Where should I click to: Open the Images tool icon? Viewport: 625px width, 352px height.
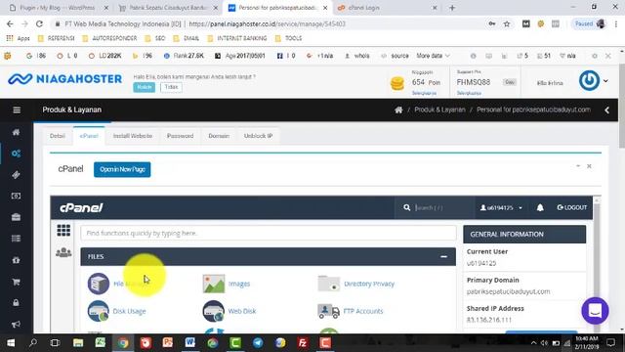pos(214,284)
